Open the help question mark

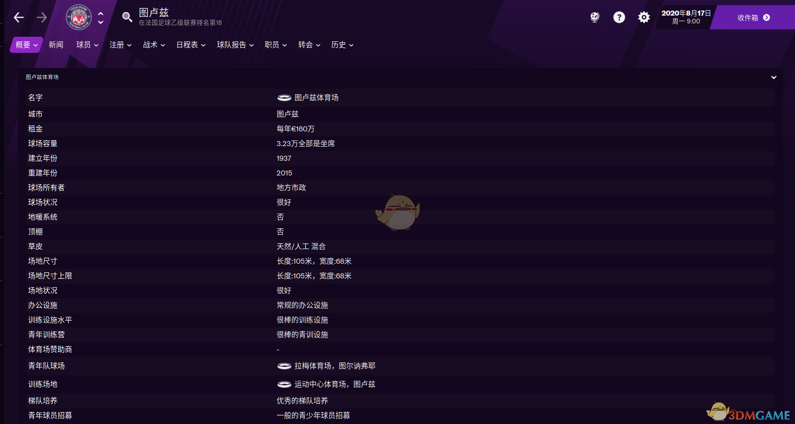(619, 17)
